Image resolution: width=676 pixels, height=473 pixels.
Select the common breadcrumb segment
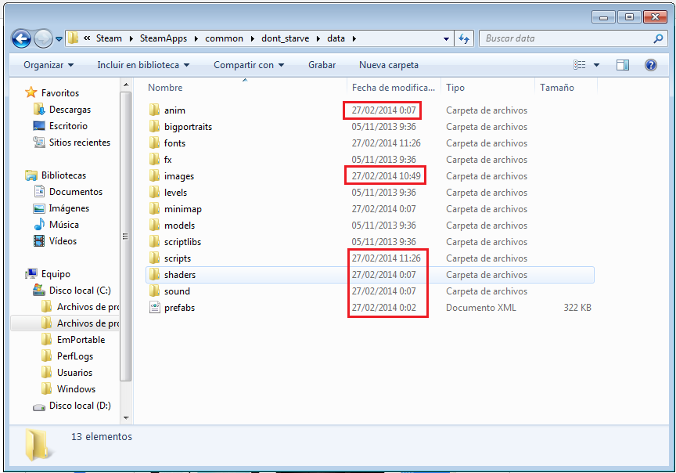click(x=224, y=38)
